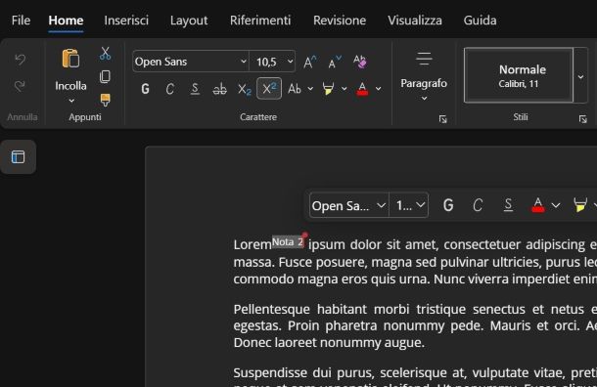Apply the red font color in the ribbon
Screen dimensions: 597x387
(x=362, y=89)
